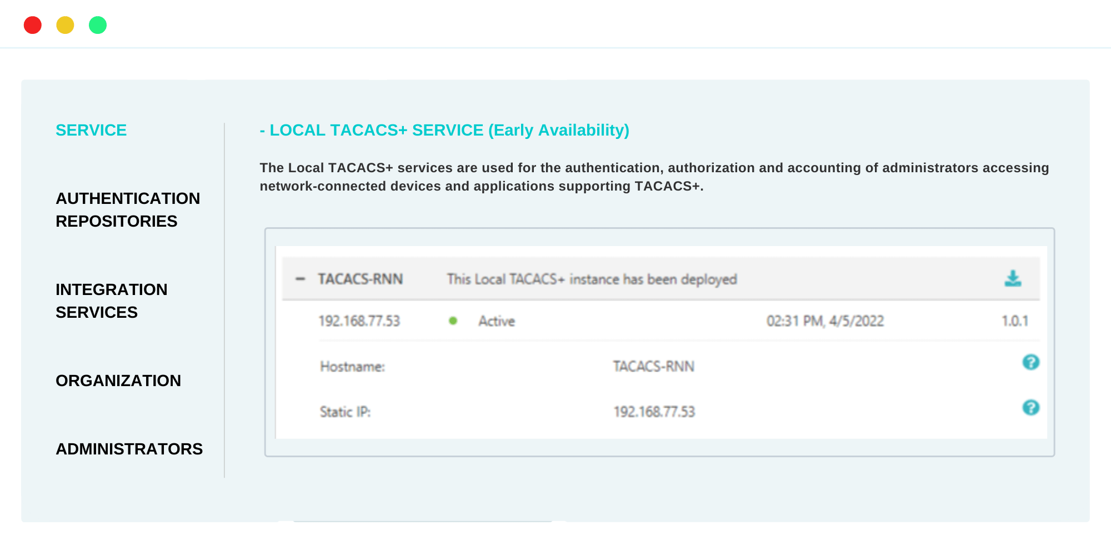
Task: Click the help icon beside Static IP
Action: (1030, 408)
